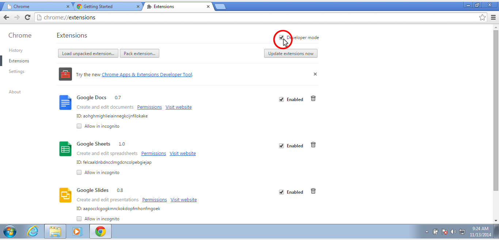Image resolution: width=499 pixels, height=240 pixels.
Task: Open the Chrome menu hamburger icon
Action: [x=493, y=17]
